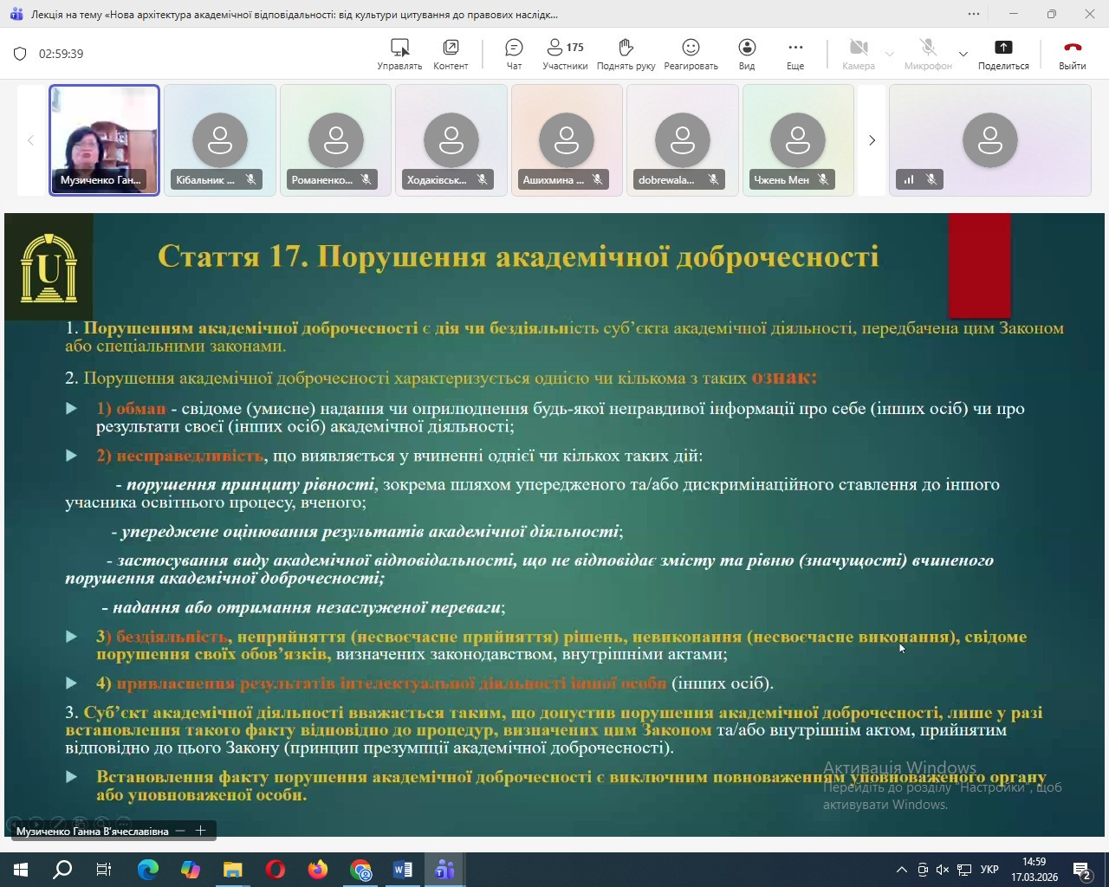Show next participants with right arrow
Image resolution: width=1109 pixels, height=887 pixels.
[x=872, y=140]
